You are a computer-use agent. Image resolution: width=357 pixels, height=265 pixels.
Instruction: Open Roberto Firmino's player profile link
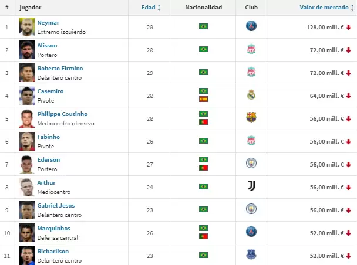pos(60,68)
